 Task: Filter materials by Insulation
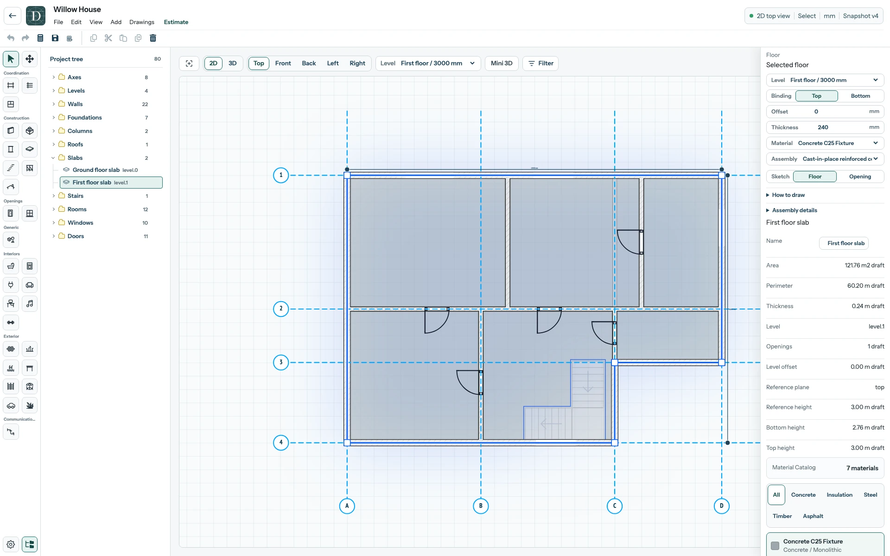[x=839, y=495]
